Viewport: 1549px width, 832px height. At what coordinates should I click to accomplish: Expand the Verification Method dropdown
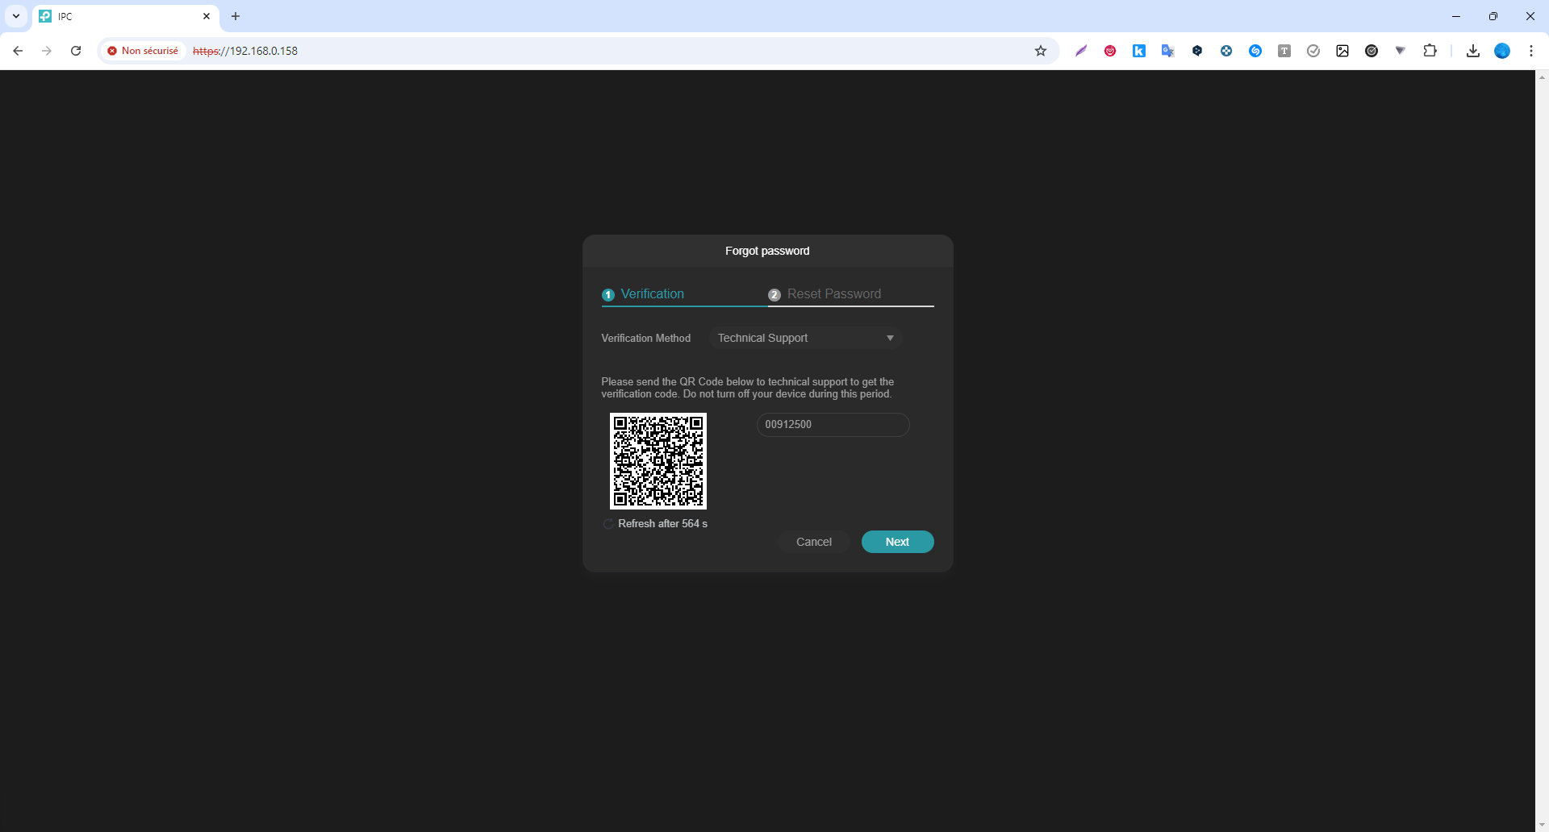(x=805, y=338)
